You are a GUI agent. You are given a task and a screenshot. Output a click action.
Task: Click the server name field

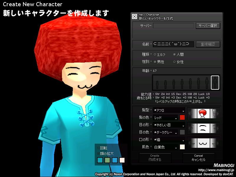tap(173, 26)
